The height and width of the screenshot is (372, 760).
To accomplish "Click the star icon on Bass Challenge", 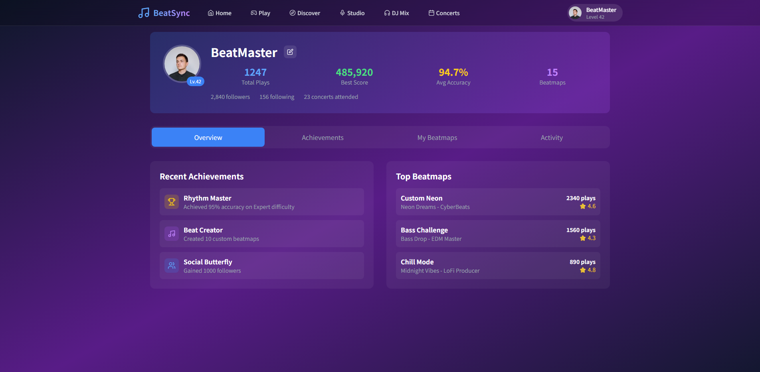I will point(583,238).
